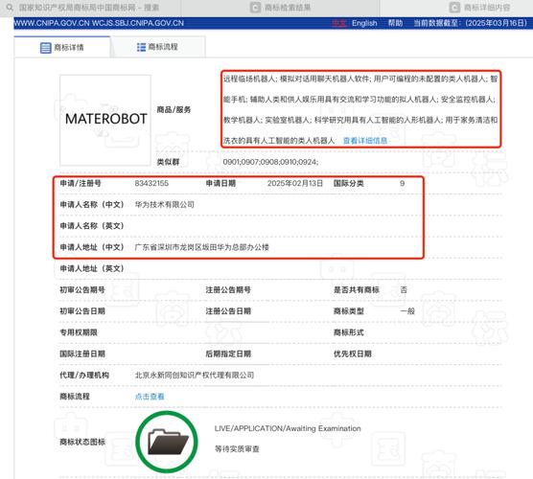
Task: Switch language to English
Action: click(364, 23)
